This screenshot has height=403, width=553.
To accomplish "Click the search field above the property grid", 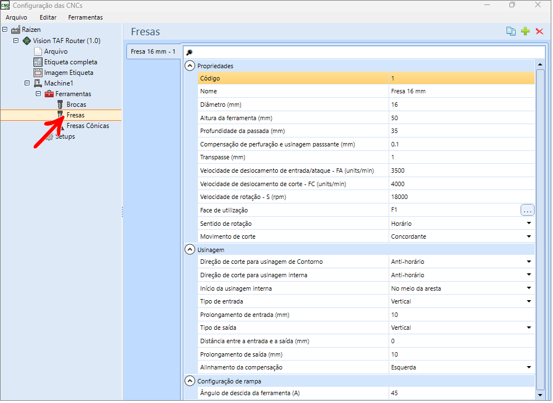I will point(364,52).
